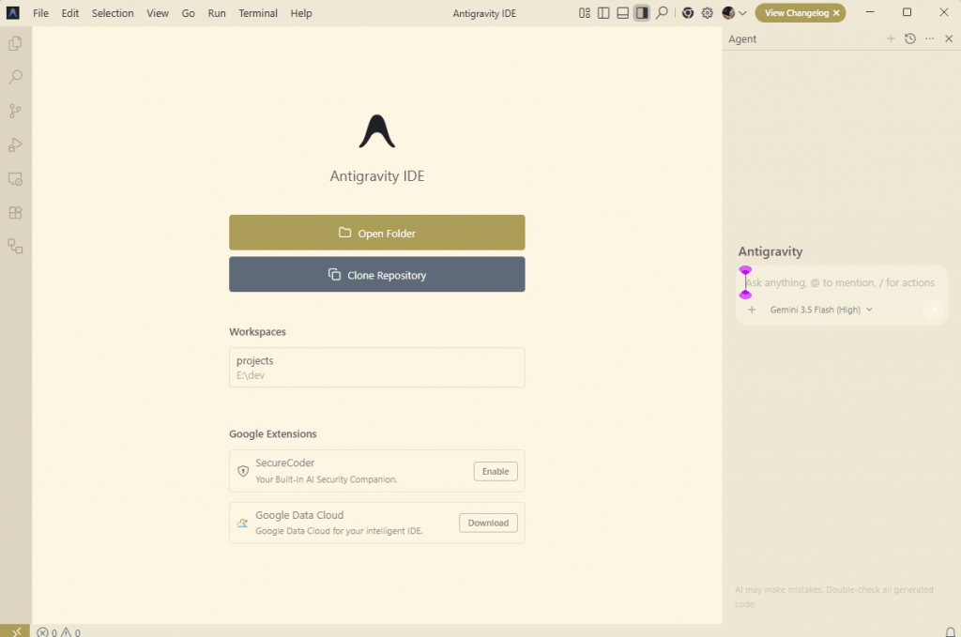Open the Go menu
Viewport: 961px width, 637px height.
click(x=188, y=13)
